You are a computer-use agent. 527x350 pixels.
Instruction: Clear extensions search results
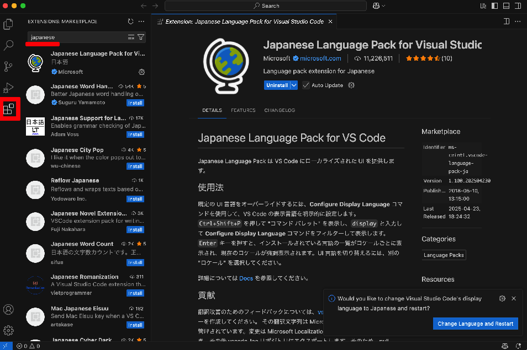[x=131, y=37]
